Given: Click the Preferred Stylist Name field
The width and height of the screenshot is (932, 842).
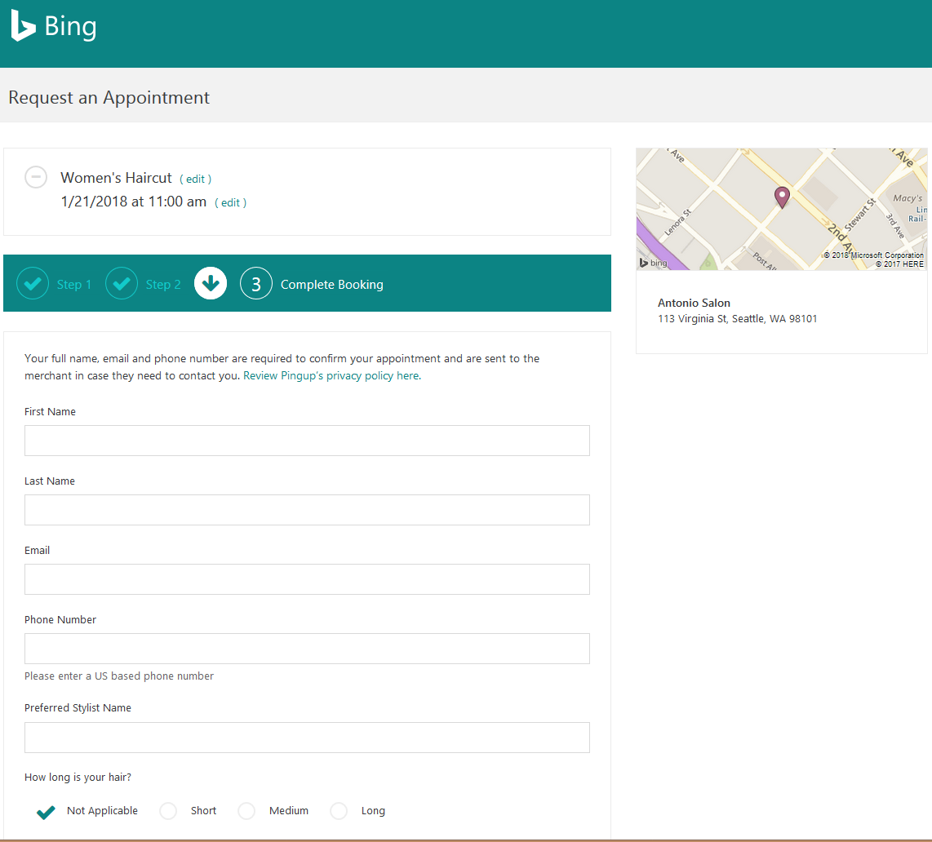Looking at the screenshot, I should [x=307, y=738].
